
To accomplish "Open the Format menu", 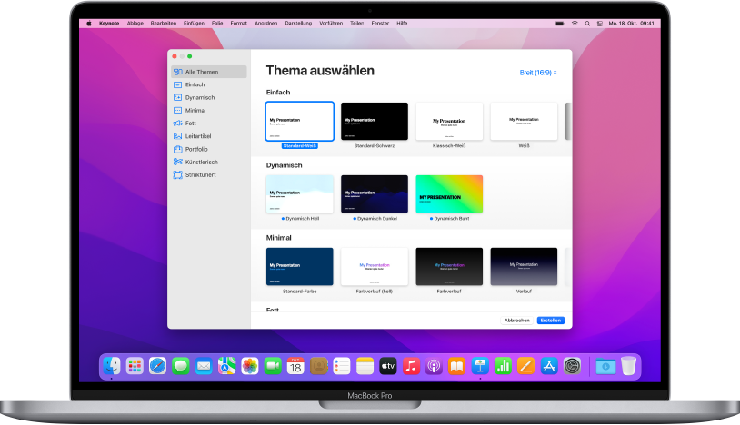I will point(239,23).
